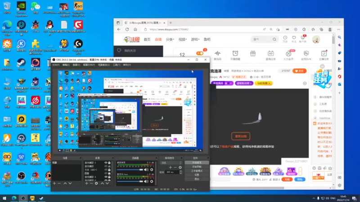The width and height of the screenshot is (360, 202).
Task: Click Start Streaming button in OBS controls
Action: 197,162
